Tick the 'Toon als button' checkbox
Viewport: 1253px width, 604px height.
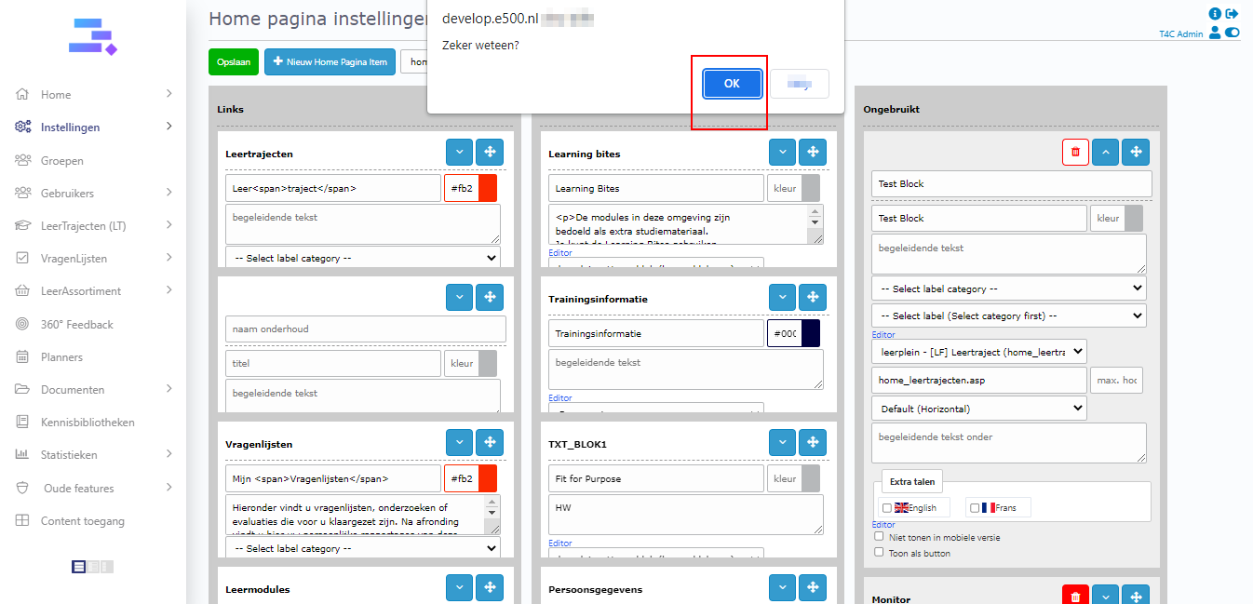click(x=880, y=552)
